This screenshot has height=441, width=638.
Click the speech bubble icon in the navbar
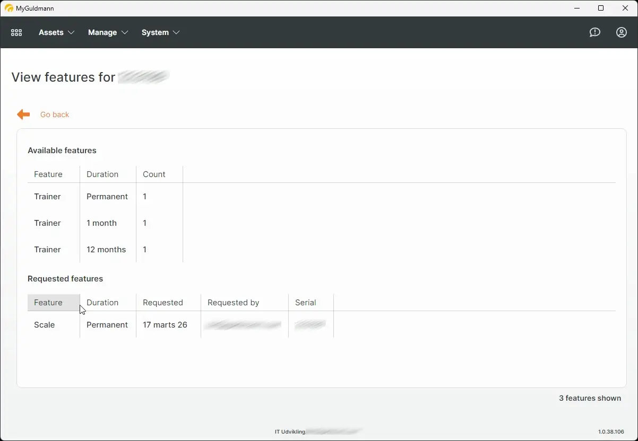594,32
